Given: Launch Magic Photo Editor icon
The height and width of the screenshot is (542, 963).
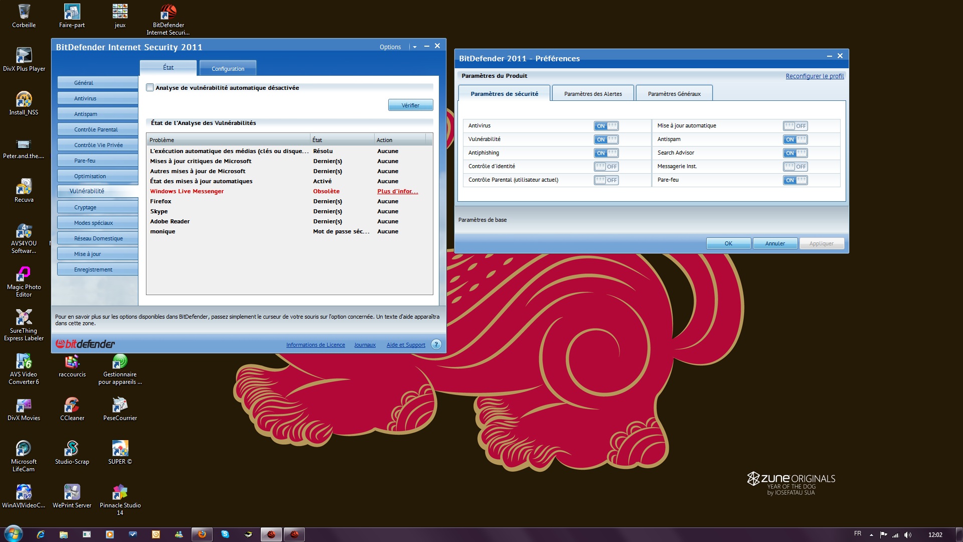Looking at the screenshot, I should click(24, 282).
